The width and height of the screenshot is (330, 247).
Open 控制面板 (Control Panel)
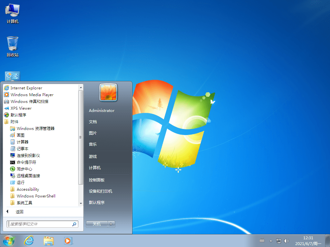point(96,180)
